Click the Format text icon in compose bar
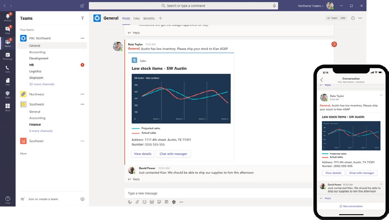389x220 pixels. (x=130, y=202)
